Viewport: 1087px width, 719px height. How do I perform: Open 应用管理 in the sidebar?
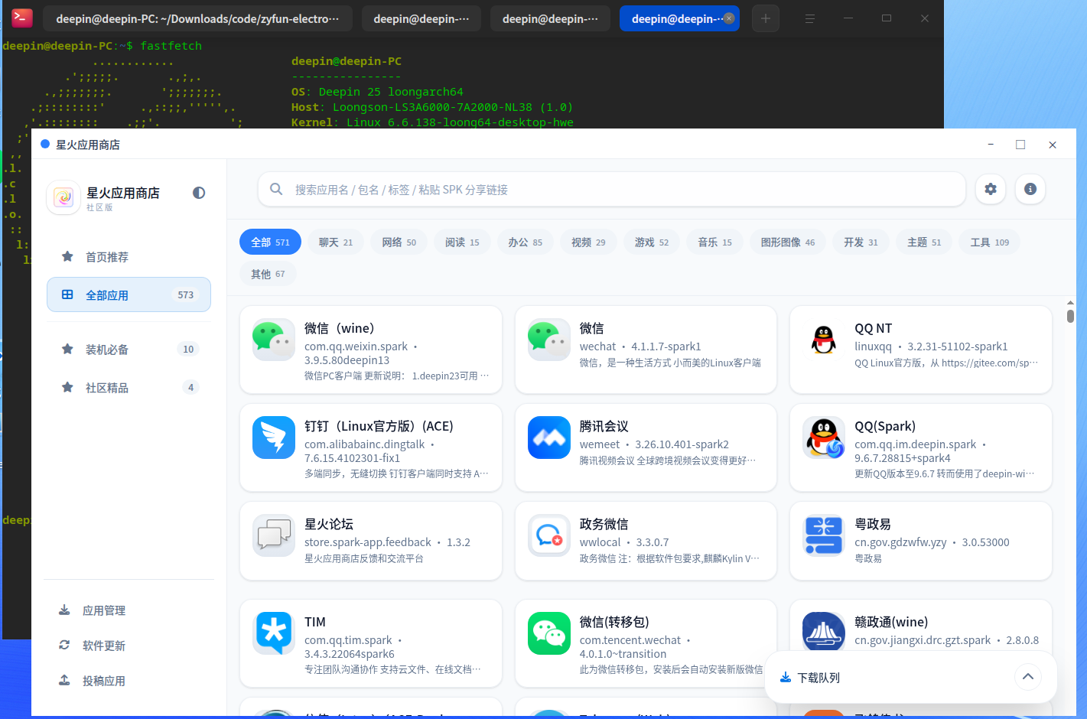[129, 610]
